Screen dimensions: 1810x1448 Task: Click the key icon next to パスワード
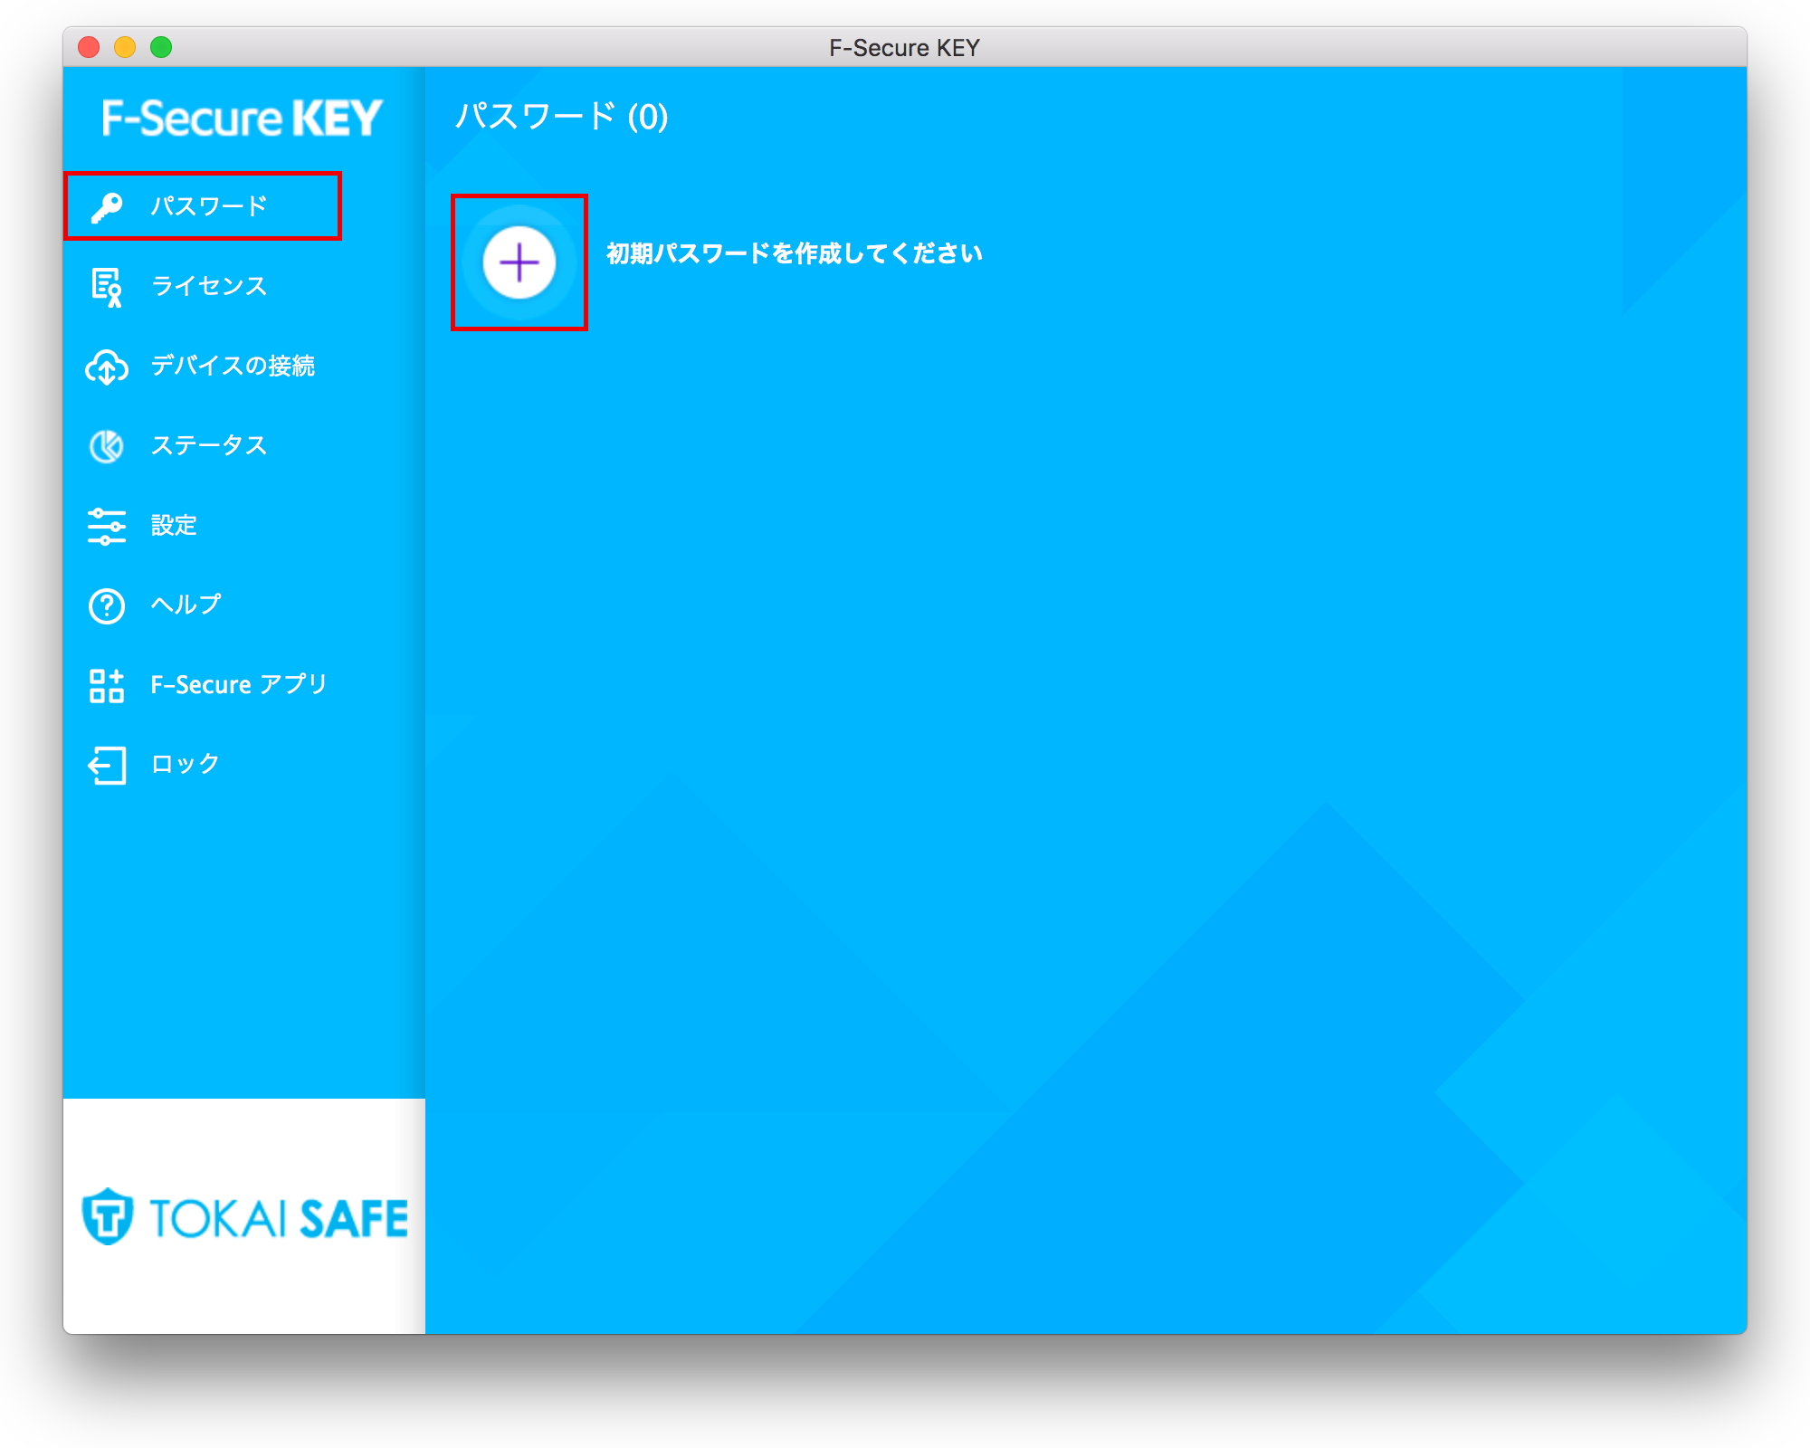[107, 207]
